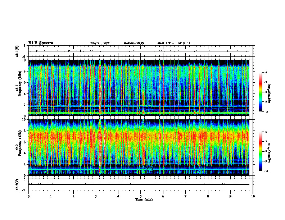Click the "6" kHz tick of ch.1 panel
Screen dimensions: 285x220
point(25,83)
